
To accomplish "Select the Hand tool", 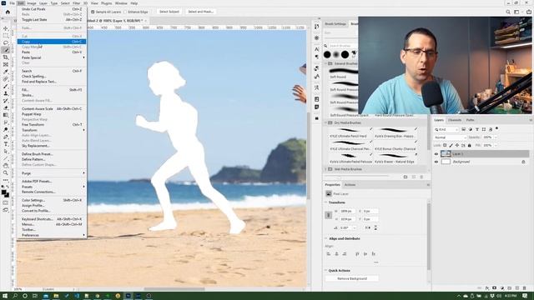I will [x=6, y=166].
